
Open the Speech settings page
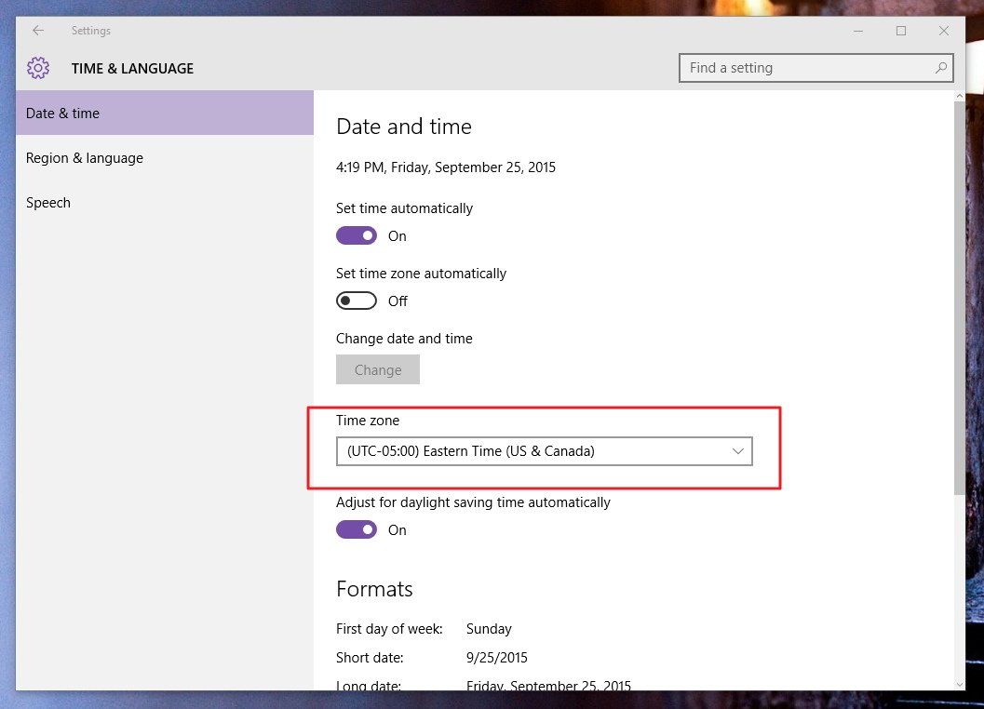pyautogui.click(x=48, y=202)
